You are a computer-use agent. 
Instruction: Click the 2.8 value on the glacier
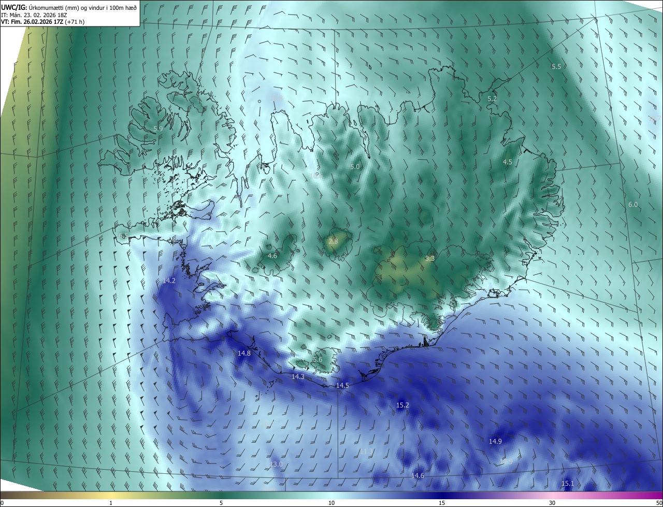(333, 241)
